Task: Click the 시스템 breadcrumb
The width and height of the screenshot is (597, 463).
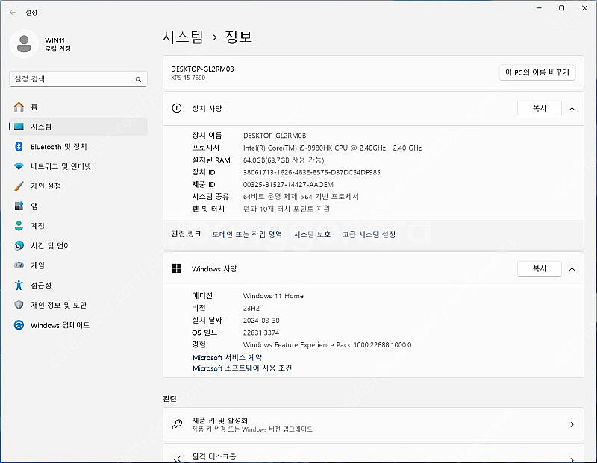Action: (183, 37)
